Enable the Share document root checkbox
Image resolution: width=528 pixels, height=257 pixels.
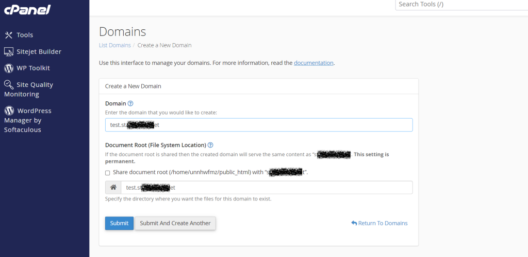click(x=107, y=173)
